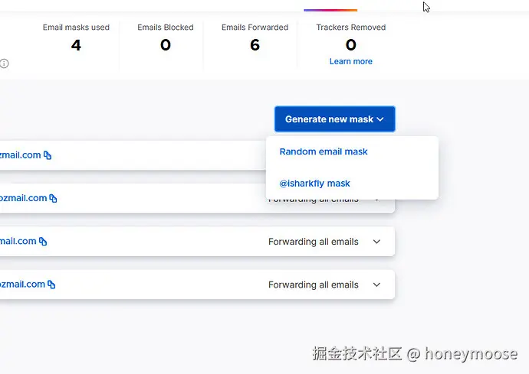Click Forwarding all emails in the bottom row
The image size is (529, 374).
(x=314, y=285)
